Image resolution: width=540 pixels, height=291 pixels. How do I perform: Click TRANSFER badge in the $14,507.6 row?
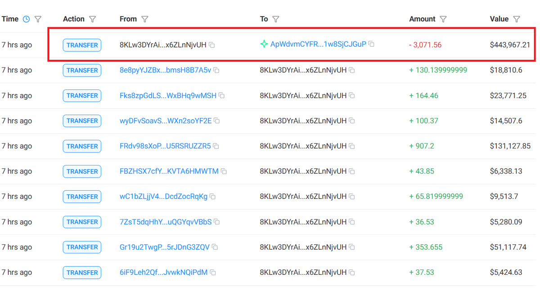tap(82, 121)
